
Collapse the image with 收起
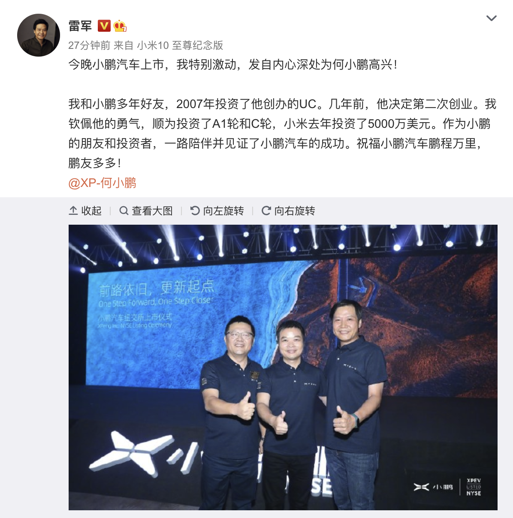[85, 211]
